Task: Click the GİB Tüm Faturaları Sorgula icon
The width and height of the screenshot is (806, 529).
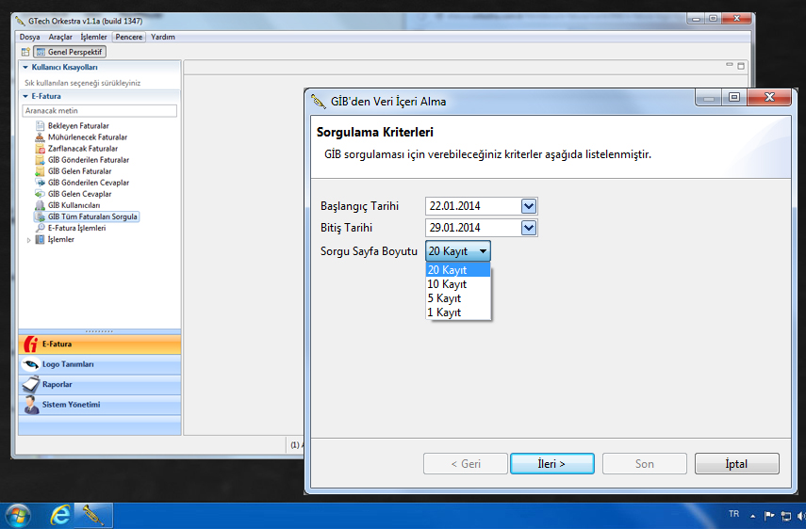Action: coord(40,216)
